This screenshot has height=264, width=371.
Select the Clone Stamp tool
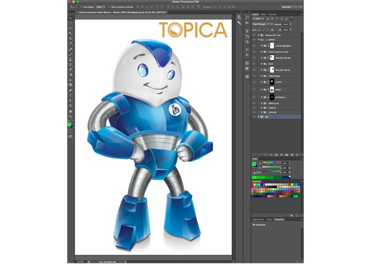(70, 59)
